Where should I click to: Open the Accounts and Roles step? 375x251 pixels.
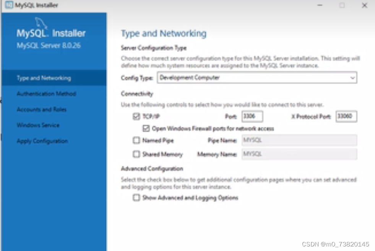pos(41,110)
